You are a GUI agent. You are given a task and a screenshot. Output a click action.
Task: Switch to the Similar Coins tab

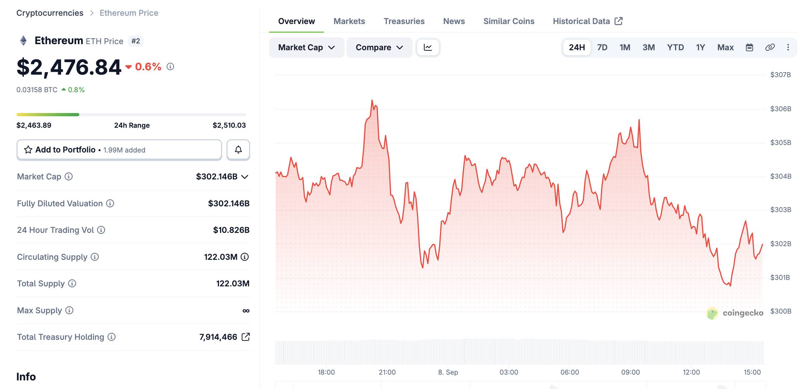(509, 21)
